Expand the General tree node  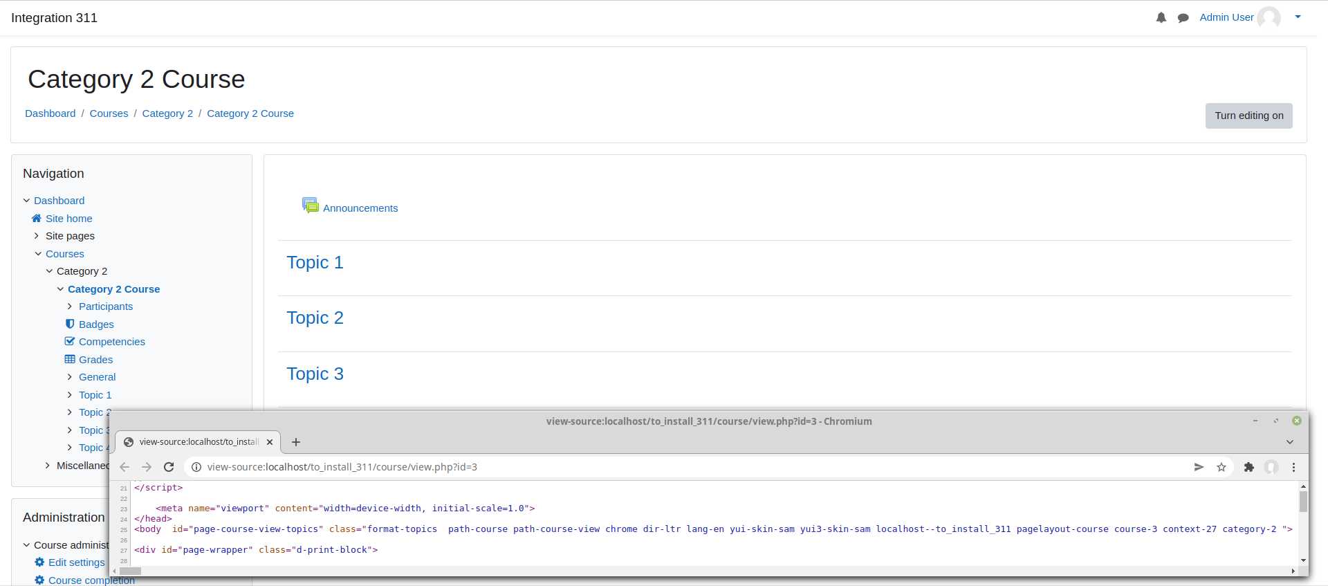70,377
